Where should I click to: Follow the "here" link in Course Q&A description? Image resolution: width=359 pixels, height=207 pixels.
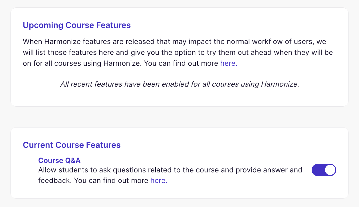[159, 180]
